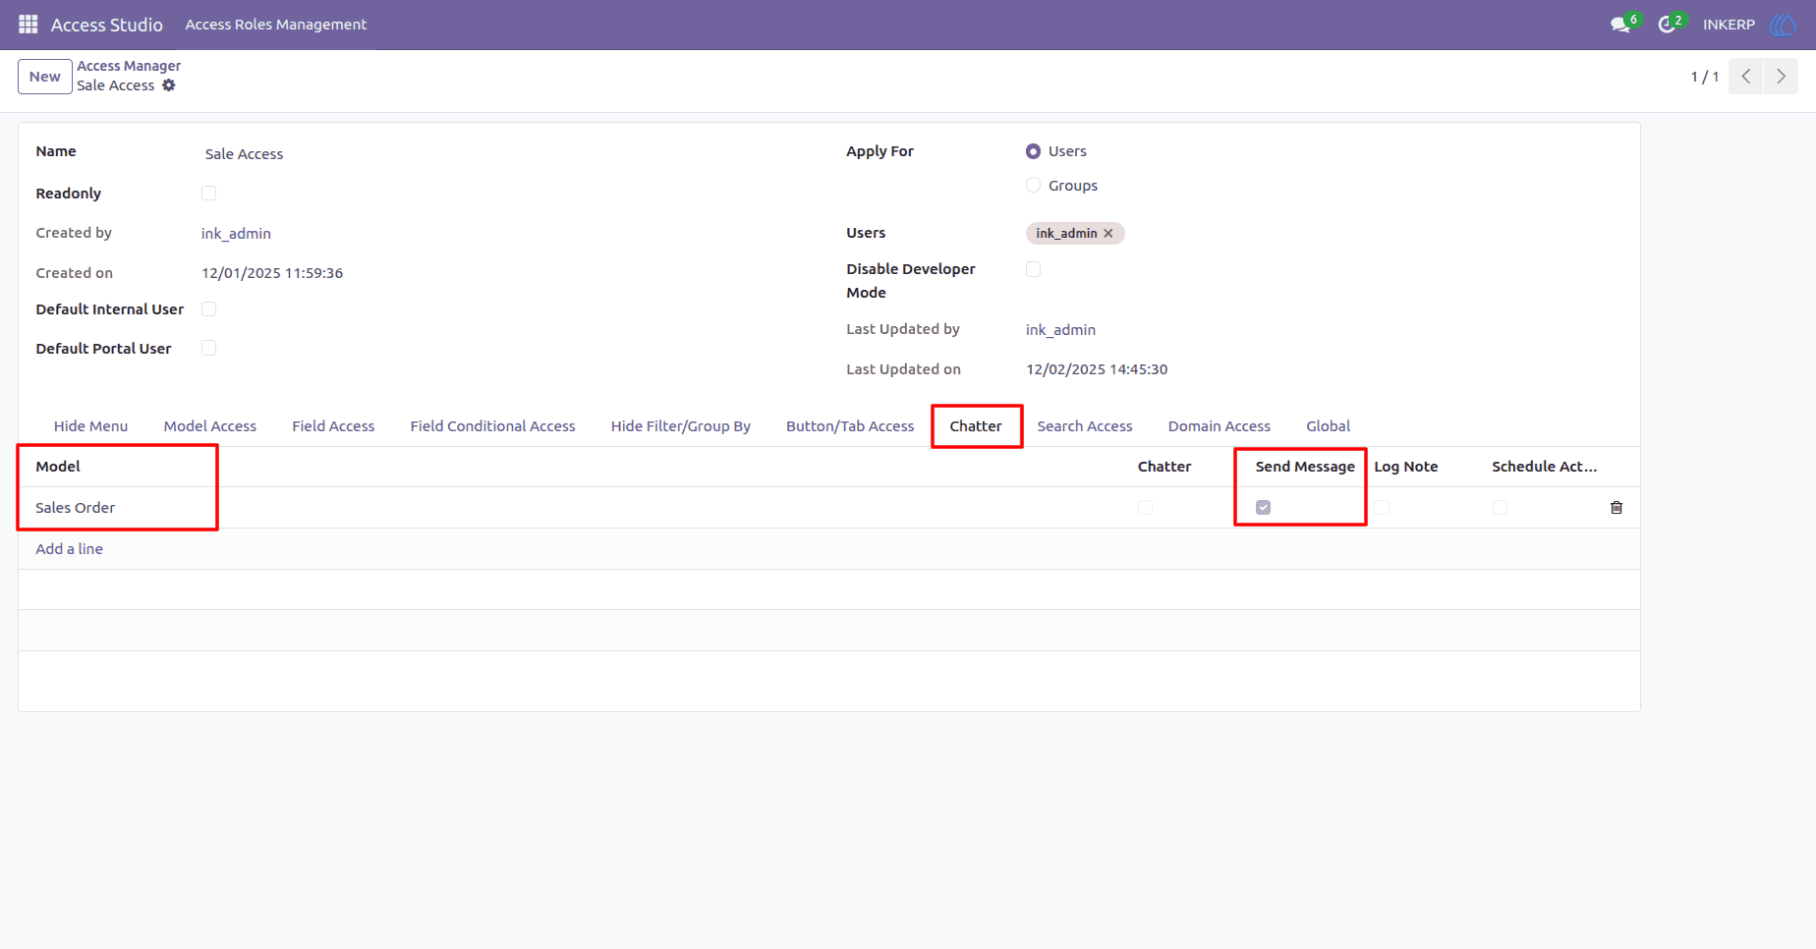The height and width of the screenshot is (949, 1816).
Task: Click the New button
Action: [x=45, y=77]
